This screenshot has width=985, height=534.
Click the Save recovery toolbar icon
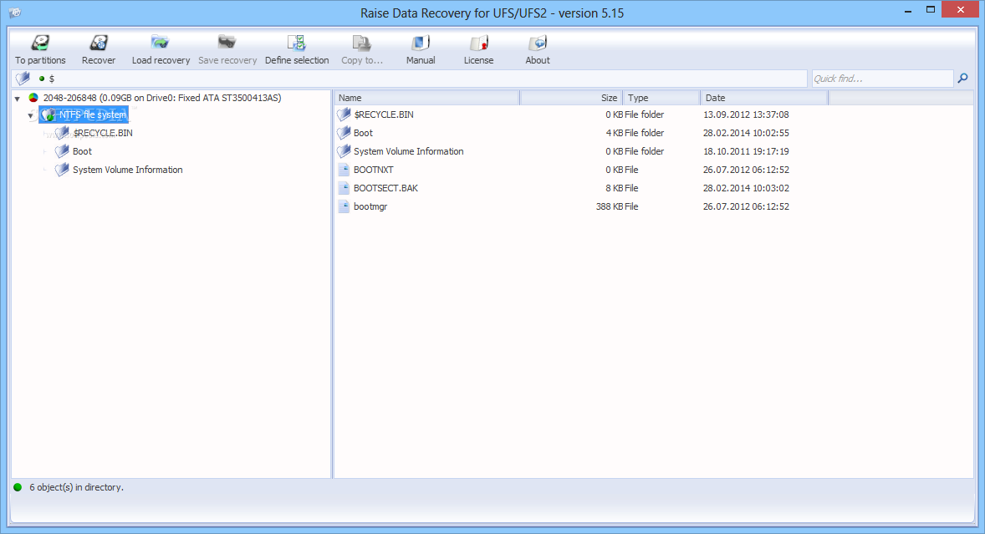point(227,43)
